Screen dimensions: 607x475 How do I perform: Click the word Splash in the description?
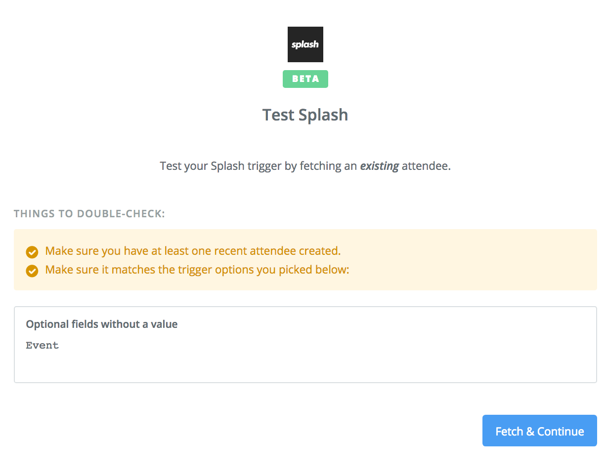coord(228,166)
